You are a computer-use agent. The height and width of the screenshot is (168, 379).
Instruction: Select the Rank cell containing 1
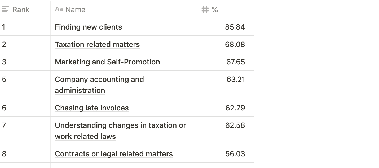[25, 27]
